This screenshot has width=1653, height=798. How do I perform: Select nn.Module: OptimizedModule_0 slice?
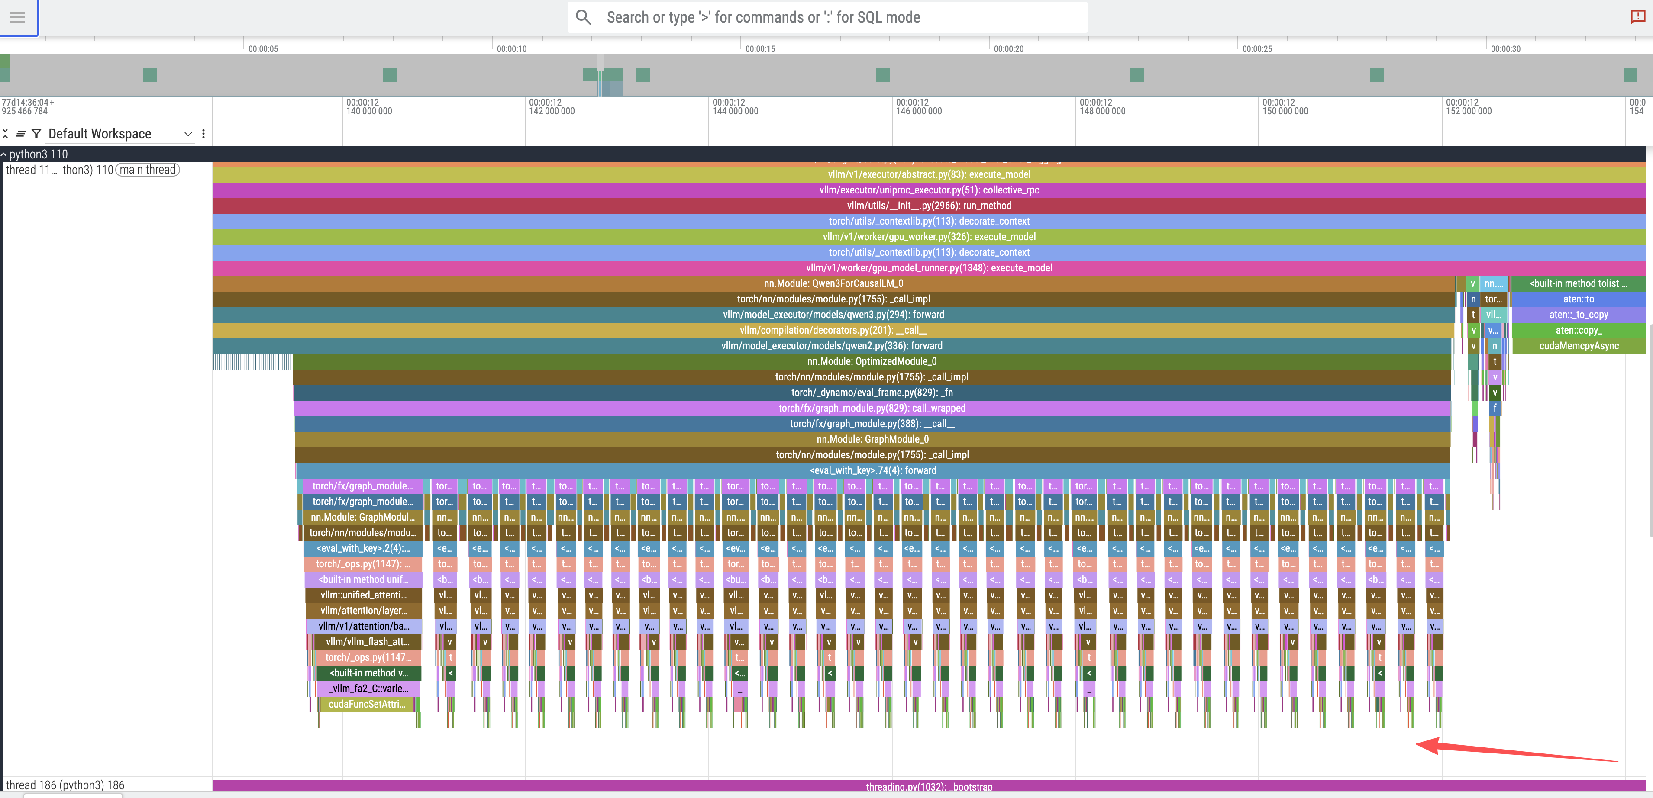click(872, 361)
